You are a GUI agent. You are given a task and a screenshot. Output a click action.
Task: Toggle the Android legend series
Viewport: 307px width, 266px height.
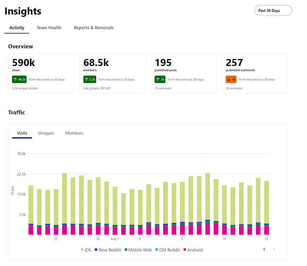[193, 250]
